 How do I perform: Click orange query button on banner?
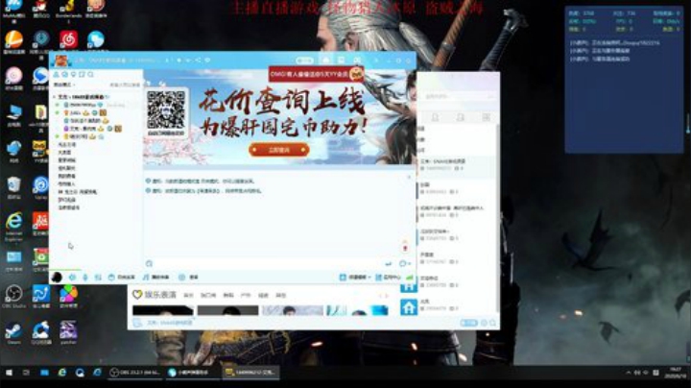point(279,150)
